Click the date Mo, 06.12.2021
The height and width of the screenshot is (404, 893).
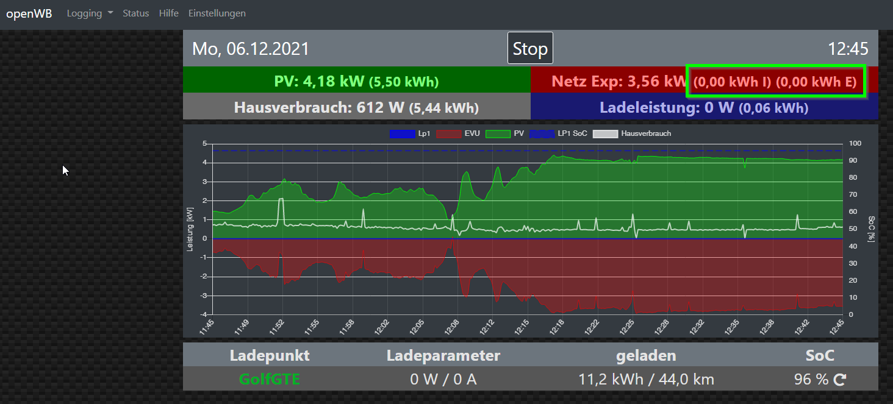(251, 49)
